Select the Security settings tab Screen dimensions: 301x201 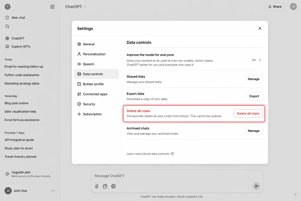click(96, 104)
